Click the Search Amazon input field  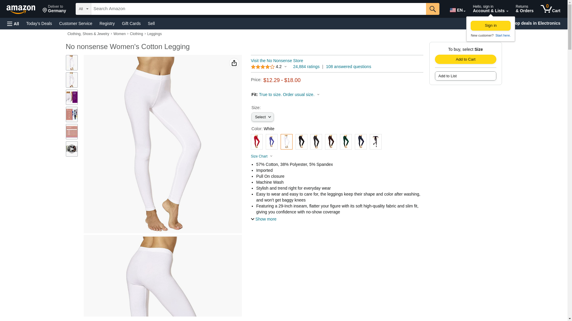pos(258,9)
